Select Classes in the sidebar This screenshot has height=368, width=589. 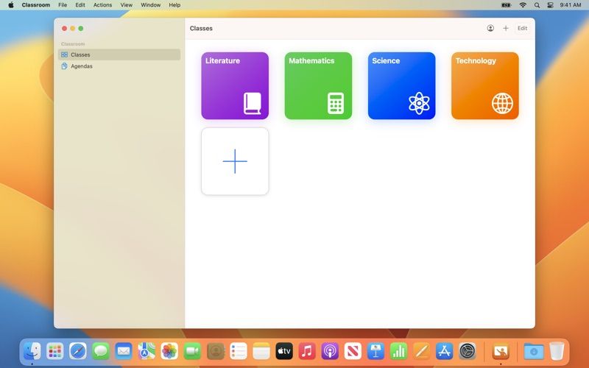coord(119,54)
